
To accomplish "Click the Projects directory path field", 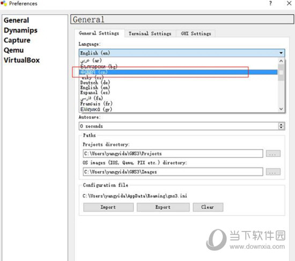I will (x=173, y=154).
